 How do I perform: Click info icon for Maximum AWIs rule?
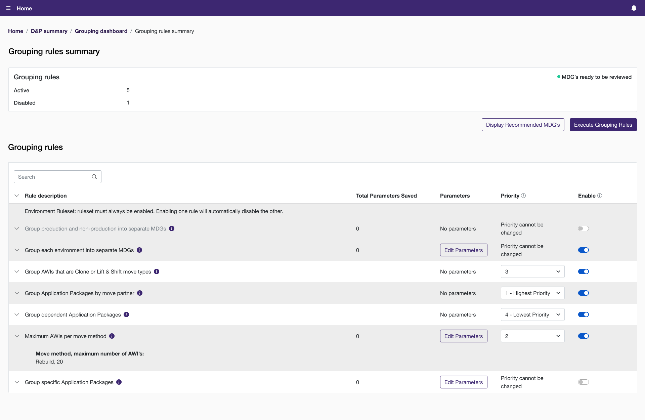112,336
